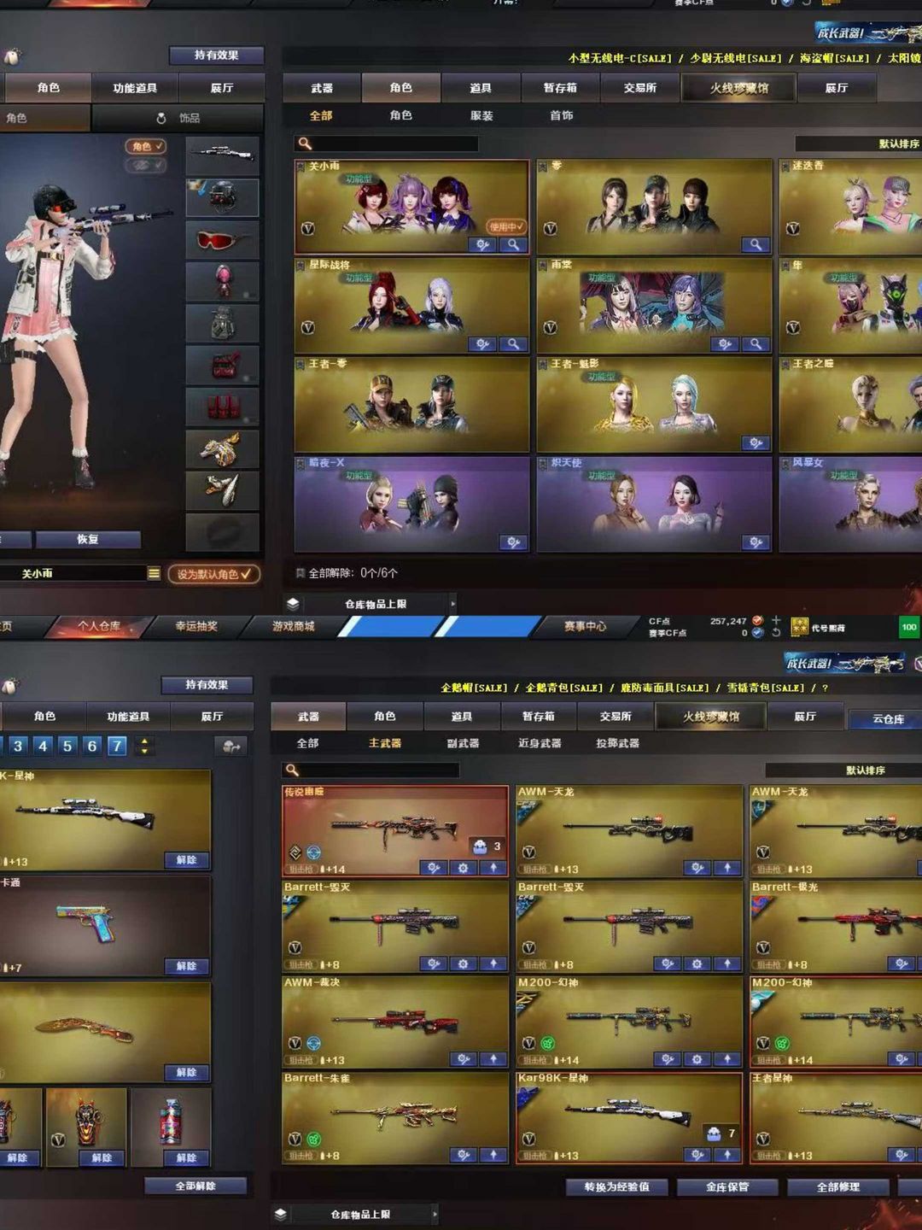Screen dimensions: 922x1230
Task: Click the up arrow icon on Barrett-朱雀 card
Action: 493,1155
